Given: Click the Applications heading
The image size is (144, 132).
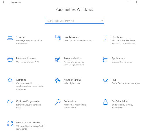Looking at the screenshot, I should pos(118,58).
